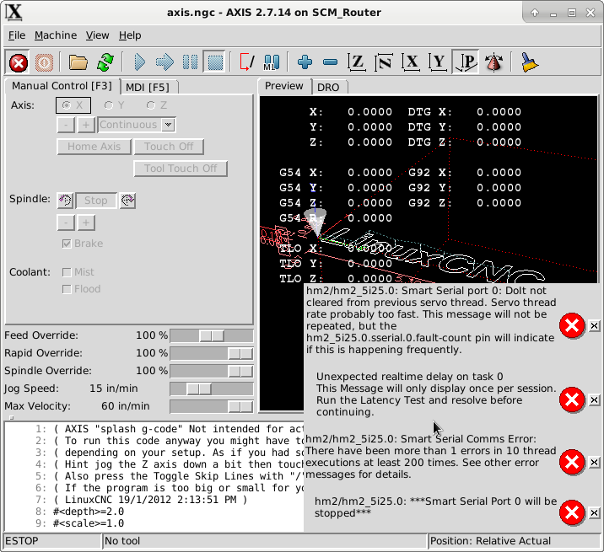Click the Open G-code file folder icon

coord(78,62)
